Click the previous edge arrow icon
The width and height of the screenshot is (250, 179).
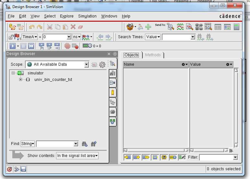[x=101, y=37]
